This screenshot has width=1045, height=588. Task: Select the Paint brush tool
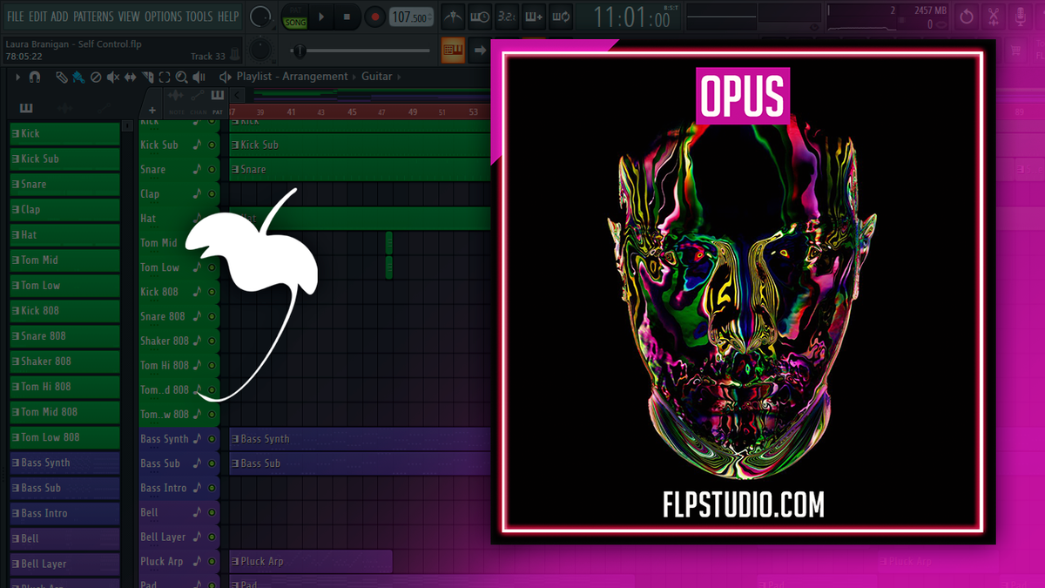78,77
